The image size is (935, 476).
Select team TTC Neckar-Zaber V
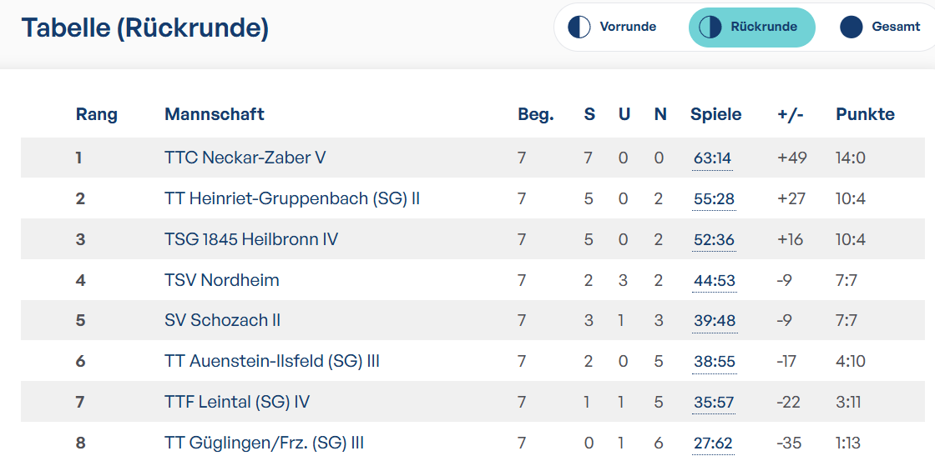(245, 158)
